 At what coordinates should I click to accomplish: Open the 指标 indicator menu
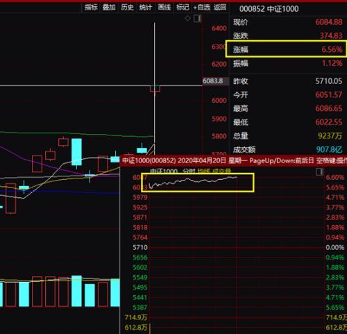click(91, 8)
